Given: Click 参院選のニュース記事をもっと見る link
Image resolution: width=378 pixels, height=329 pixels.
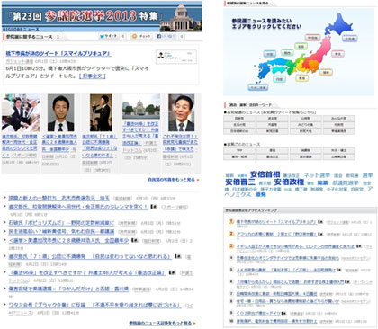Looking at the screenshot, I should [160, 323].
